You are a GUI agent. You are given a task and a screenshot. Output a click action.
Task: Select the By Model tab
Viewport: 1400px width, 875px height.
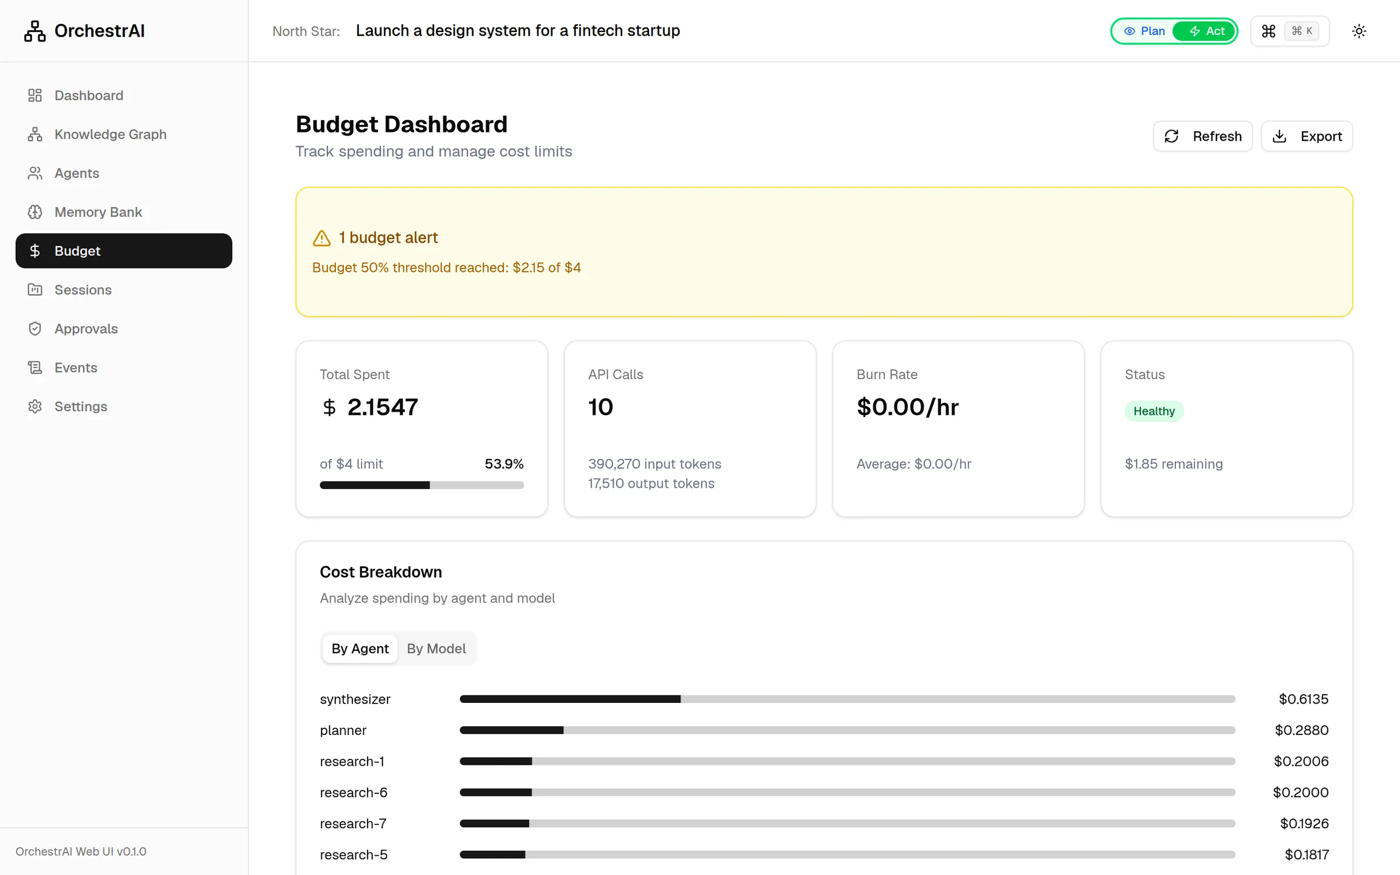point(436,649)
